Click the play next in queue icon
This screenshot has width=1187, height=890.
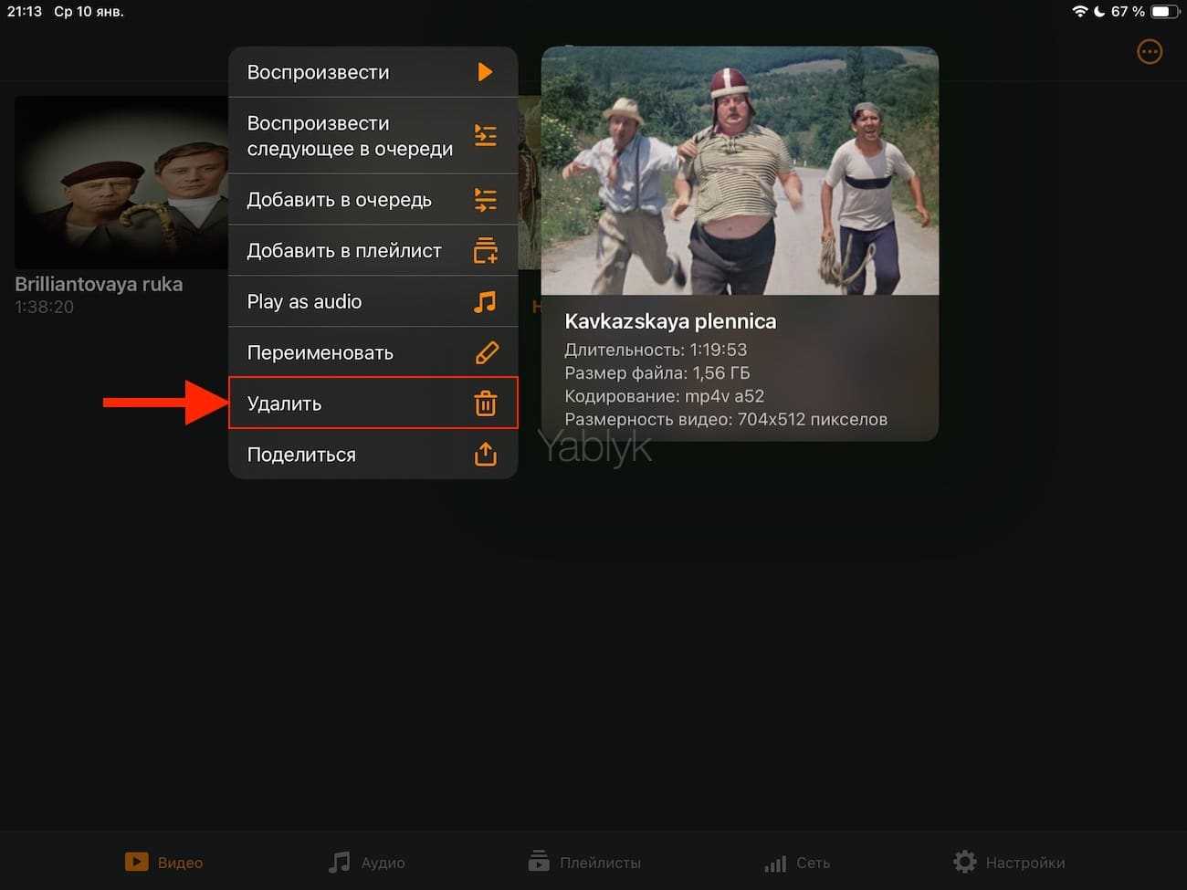pos(486,136)
